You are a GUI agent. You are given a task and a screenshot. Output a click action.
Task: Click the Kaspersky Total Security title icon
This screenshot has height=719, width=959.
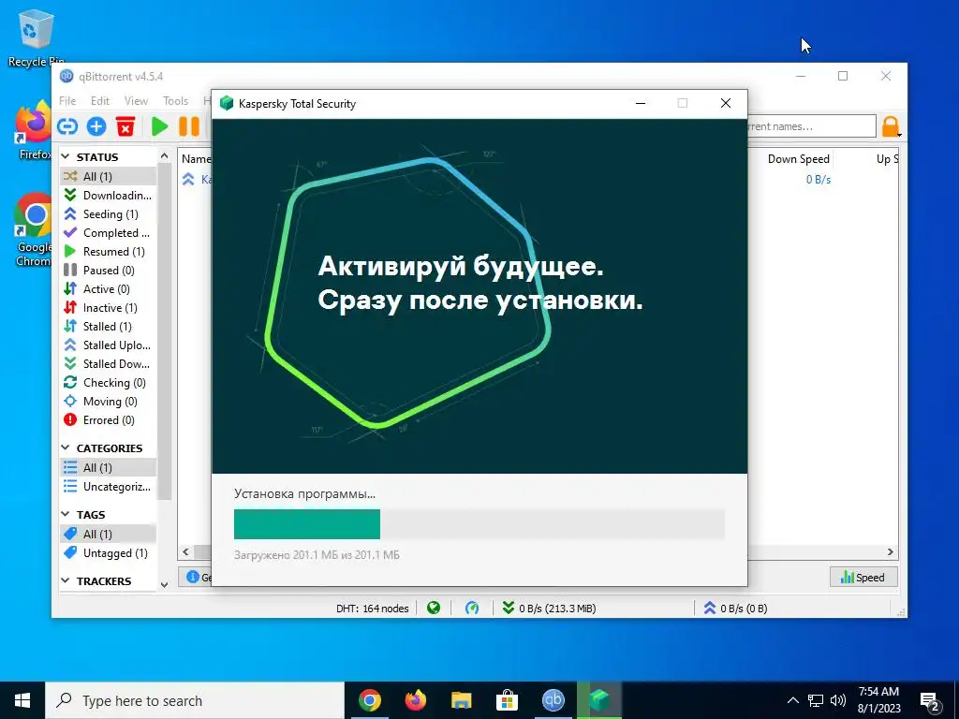[x=227, y=103]
